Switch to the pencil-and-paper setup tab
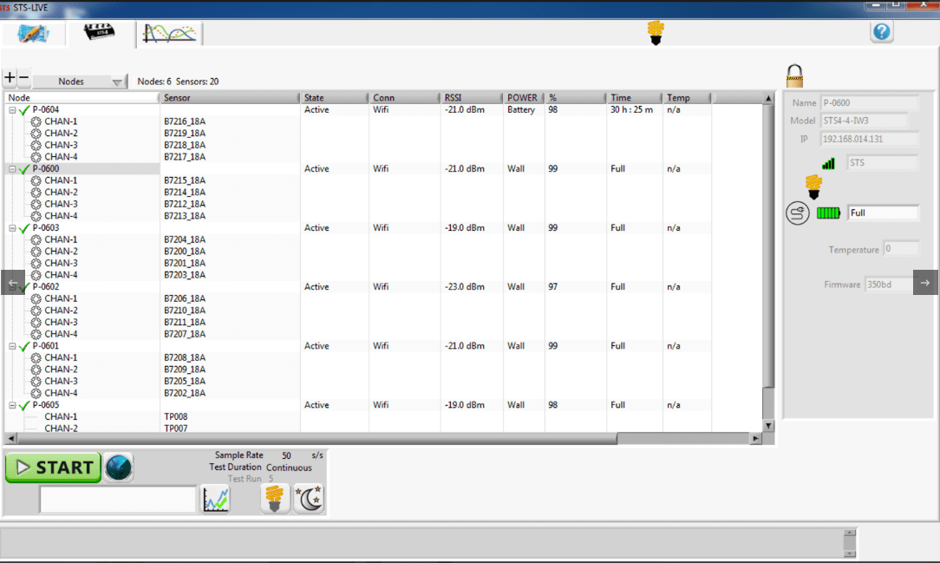Image resolution: width=940 pixels, height=563 pixels. pyautogui.click(x=35, y=33)
